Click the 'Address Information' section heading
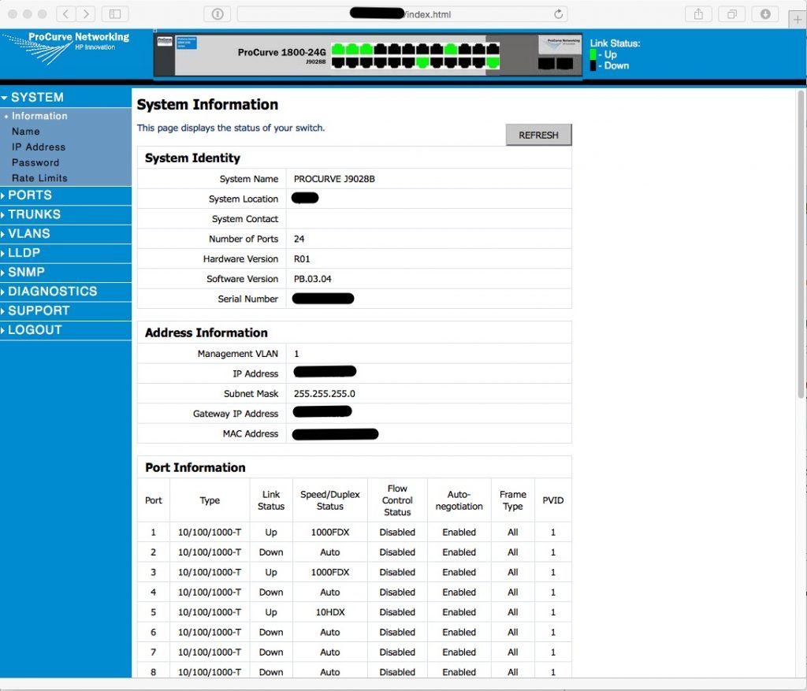 [206, 333]
